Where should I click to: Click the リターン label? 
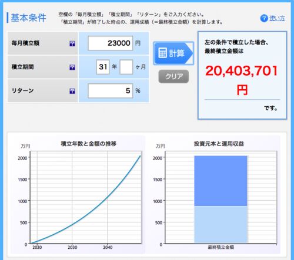point(23,90)
